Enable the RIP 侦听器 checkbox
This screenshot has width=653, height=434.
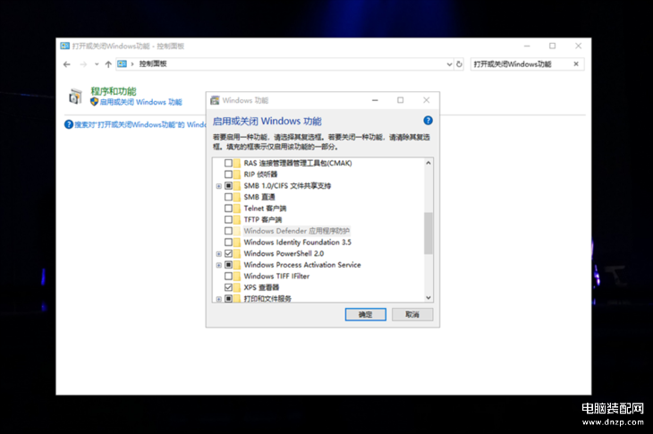[x=228, y=174]
